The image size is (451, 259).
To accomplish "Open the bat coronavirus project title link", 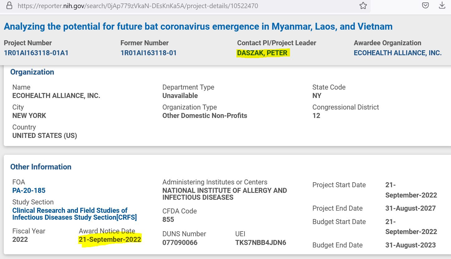I will [198, 27].
